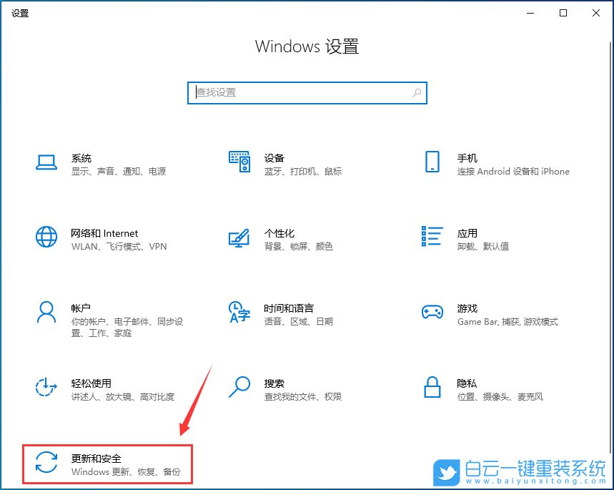The height and width of the screenshot is (490, 614).
Task: Click the 更新和安全 circular arrows icon
Action: pos(46,464)
